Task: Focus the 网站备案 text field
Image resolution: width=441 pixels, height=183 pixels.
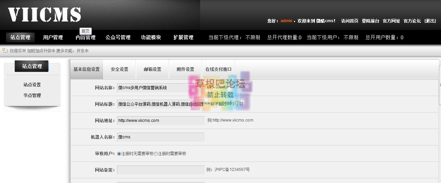Action: (160, 170)
